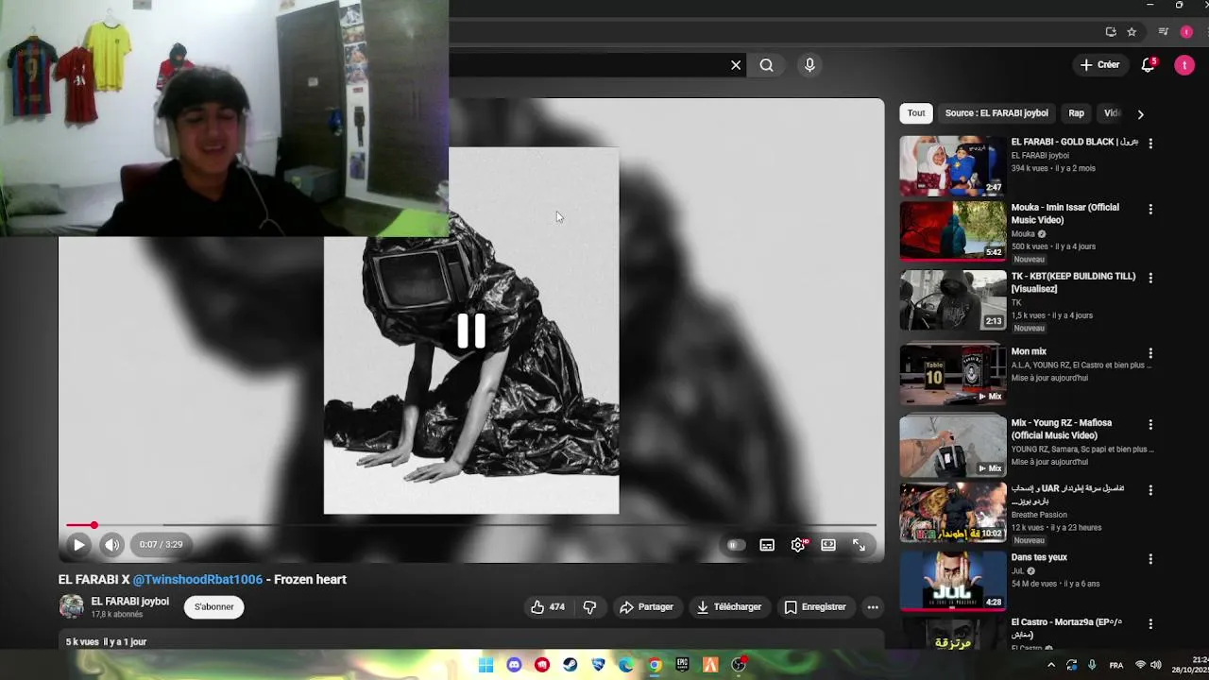Screen dimensions: 1209x680
Task: Click S'abonner to subscribe
Action: (214, 607)
